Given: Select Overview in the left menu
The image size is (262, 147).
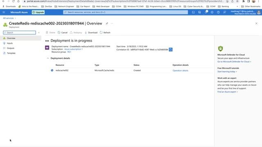Looking at the screenshot, I should [20, 38].
